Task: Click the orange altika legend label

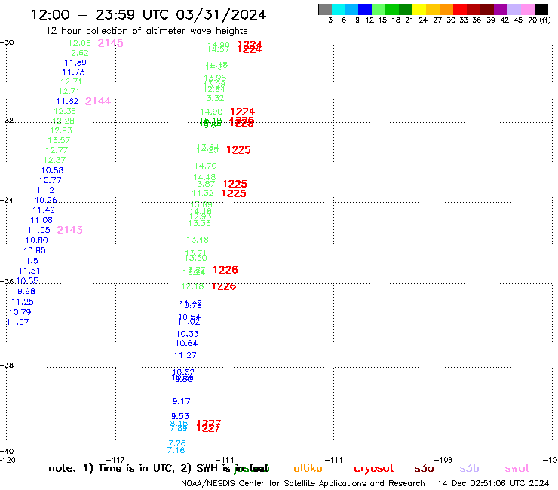Action: (x=308, y=468)
